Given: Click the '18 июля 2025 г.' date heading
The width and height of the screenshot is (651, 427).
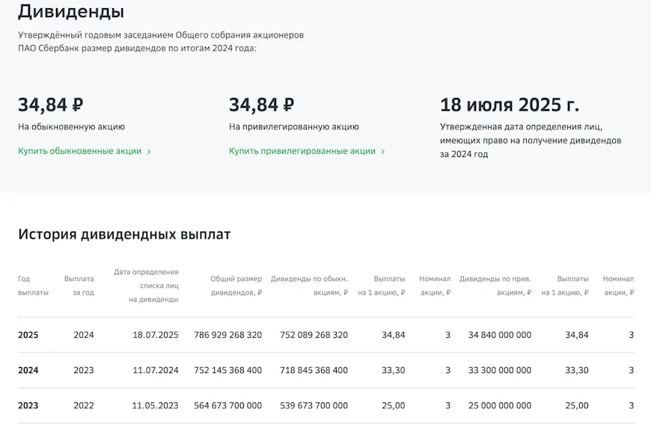Looking at the screenshot, I should tap(510, 105).
